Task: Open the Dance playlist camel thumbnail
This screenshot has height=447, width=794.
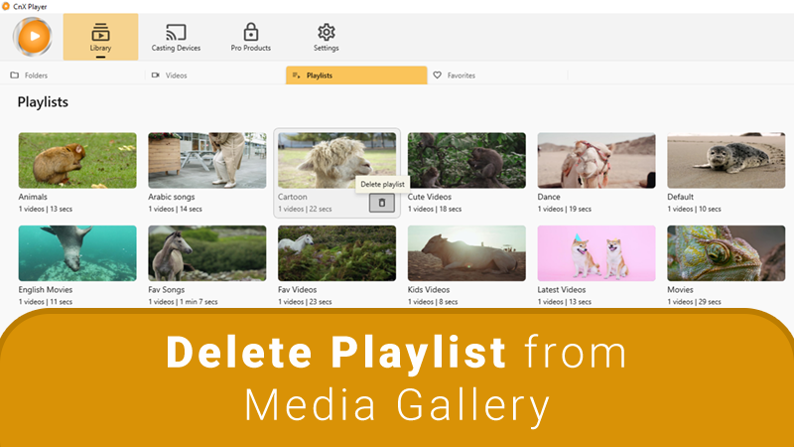Action: point(596,160)
